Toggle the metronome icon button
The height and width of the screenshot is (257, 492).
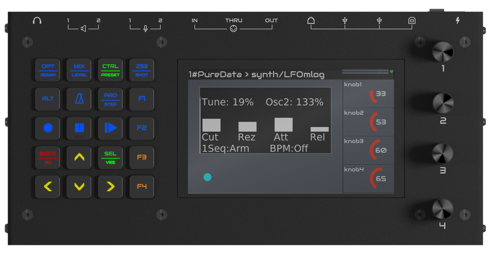tap(79, 99)
